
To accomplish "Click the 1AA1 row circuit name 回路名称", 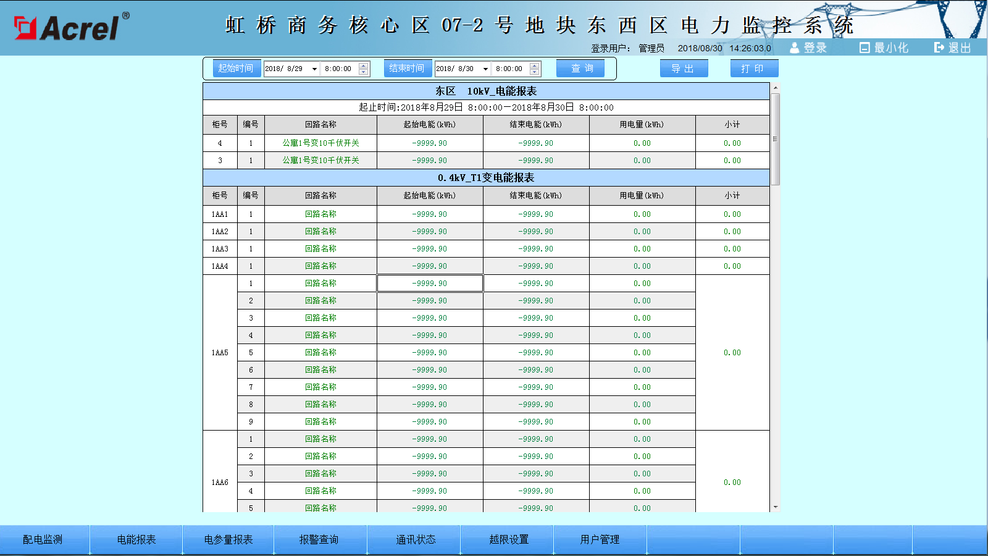I will [x=321, y=214].
